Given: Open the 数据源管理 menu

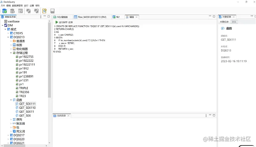Looking at the screenshot, I should point(17,6).
